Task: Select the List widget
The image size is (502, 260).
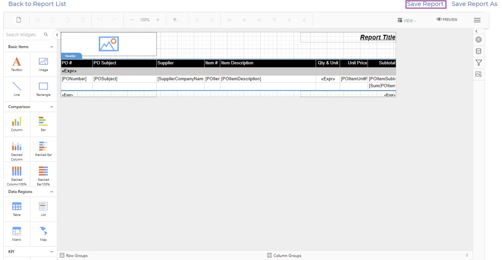Action: click(43, 209)
